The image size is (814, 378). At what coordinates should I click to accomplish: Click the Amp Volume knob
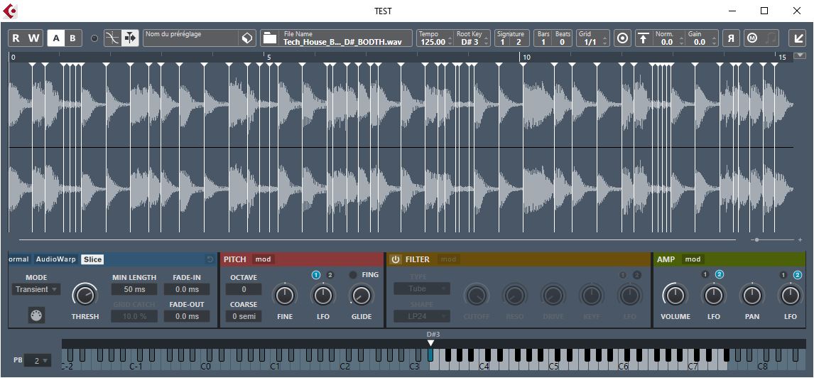tap(675, 295)
